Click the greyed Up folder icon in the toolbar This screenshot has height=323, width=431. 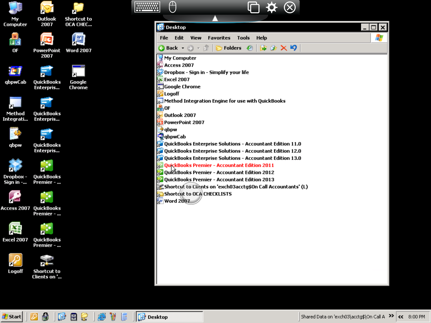[206, 48]
